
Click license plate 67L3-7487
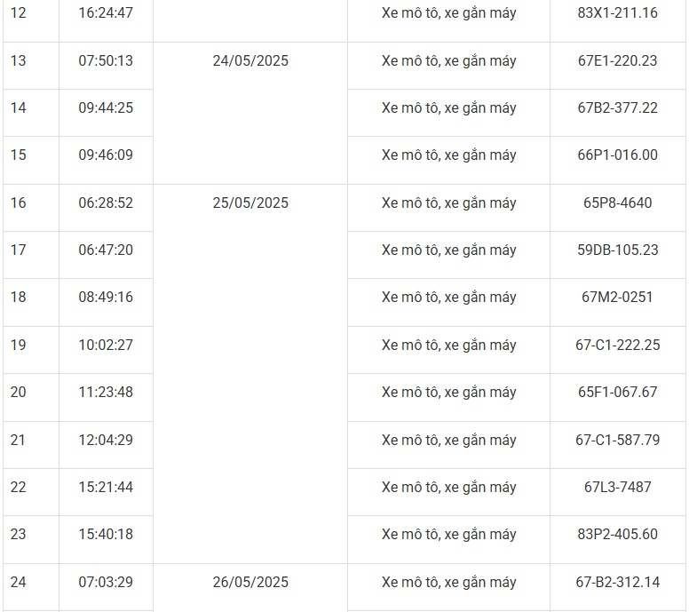[617, 487]
